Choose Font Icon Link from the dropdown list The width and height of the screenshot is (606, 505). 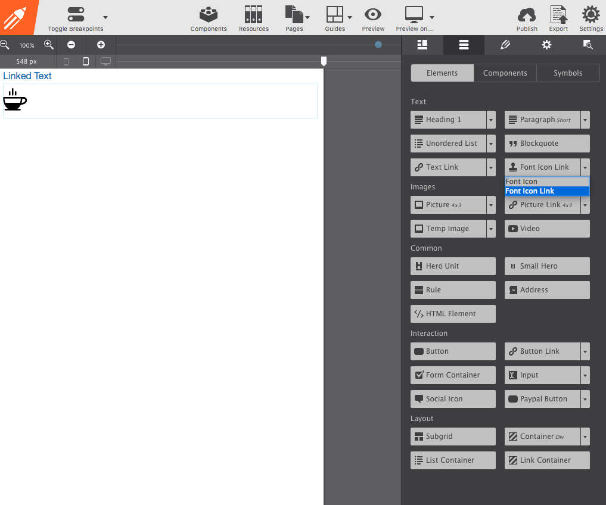pos(547,191)
